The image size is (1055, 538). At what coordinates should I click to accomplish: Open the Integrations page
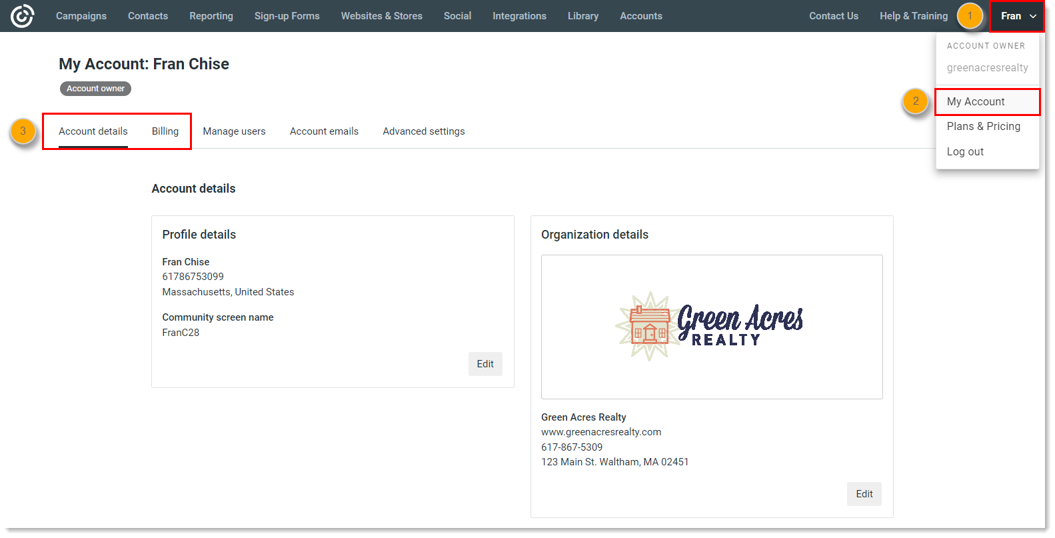coord(519,16)
